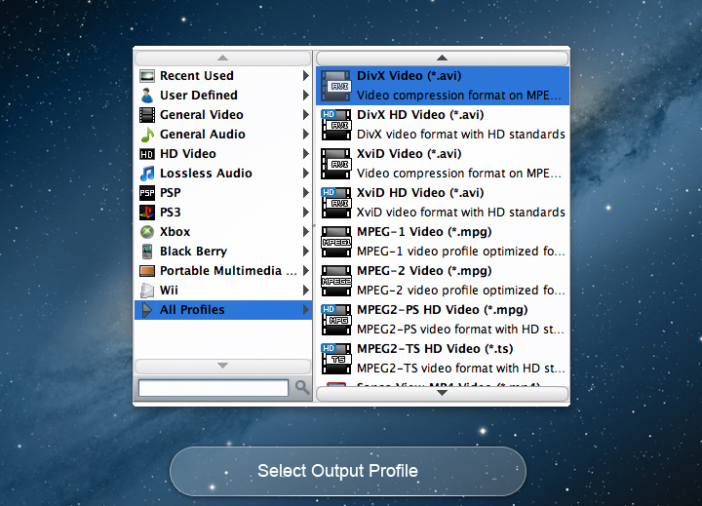Move the category list down with the bottom arrow
702x506 pixels.
[222, 367]
